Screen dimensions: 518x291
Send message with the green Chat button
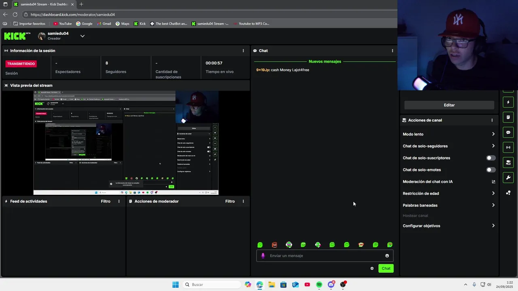click(386, 268)
